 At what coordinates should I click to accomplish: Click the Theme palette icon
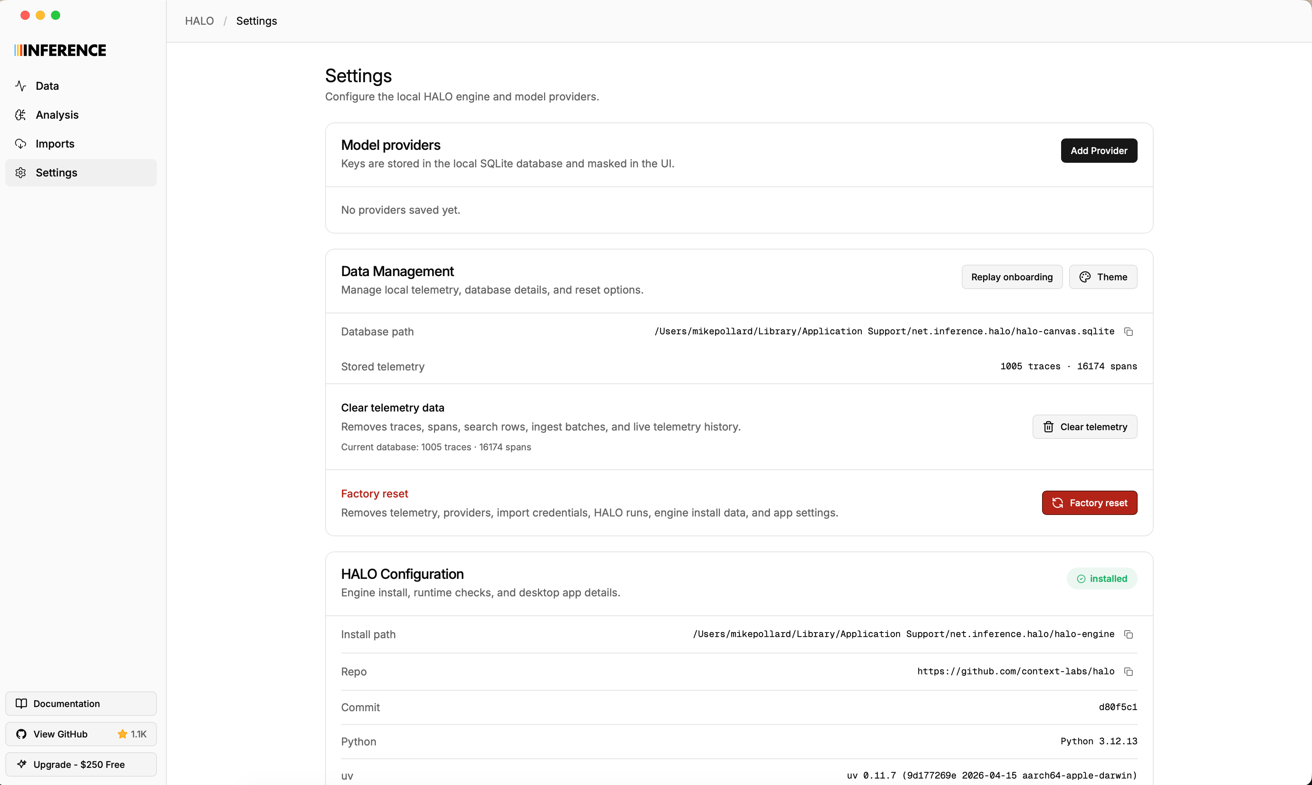pyautogui.click(x=1085, y=277)
